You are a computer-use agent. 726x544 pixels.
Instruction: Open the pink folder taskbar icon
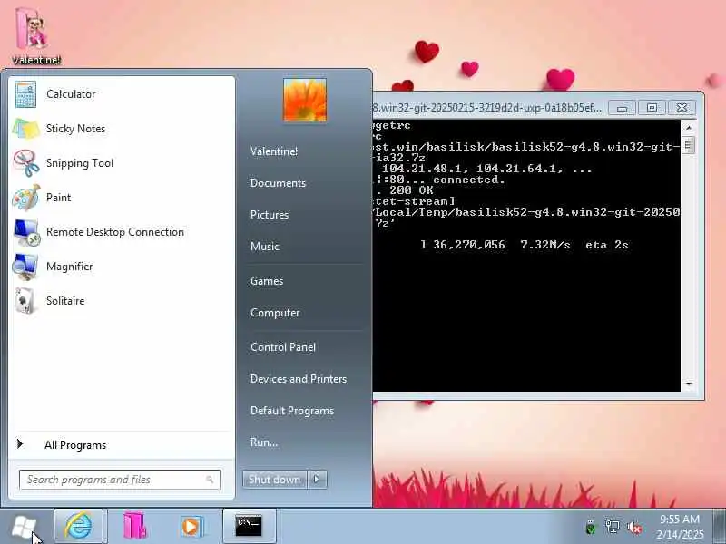pos(134,526)
